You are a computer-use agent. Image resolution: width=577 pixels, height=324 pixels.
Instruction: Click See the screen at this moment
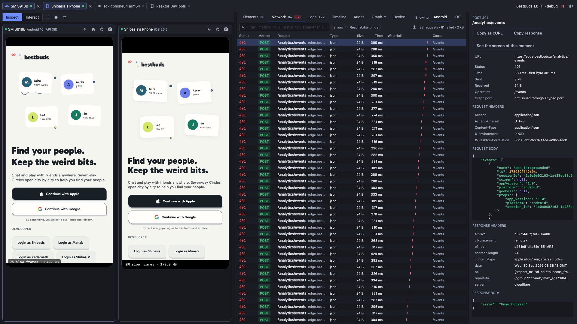[505, 46]
